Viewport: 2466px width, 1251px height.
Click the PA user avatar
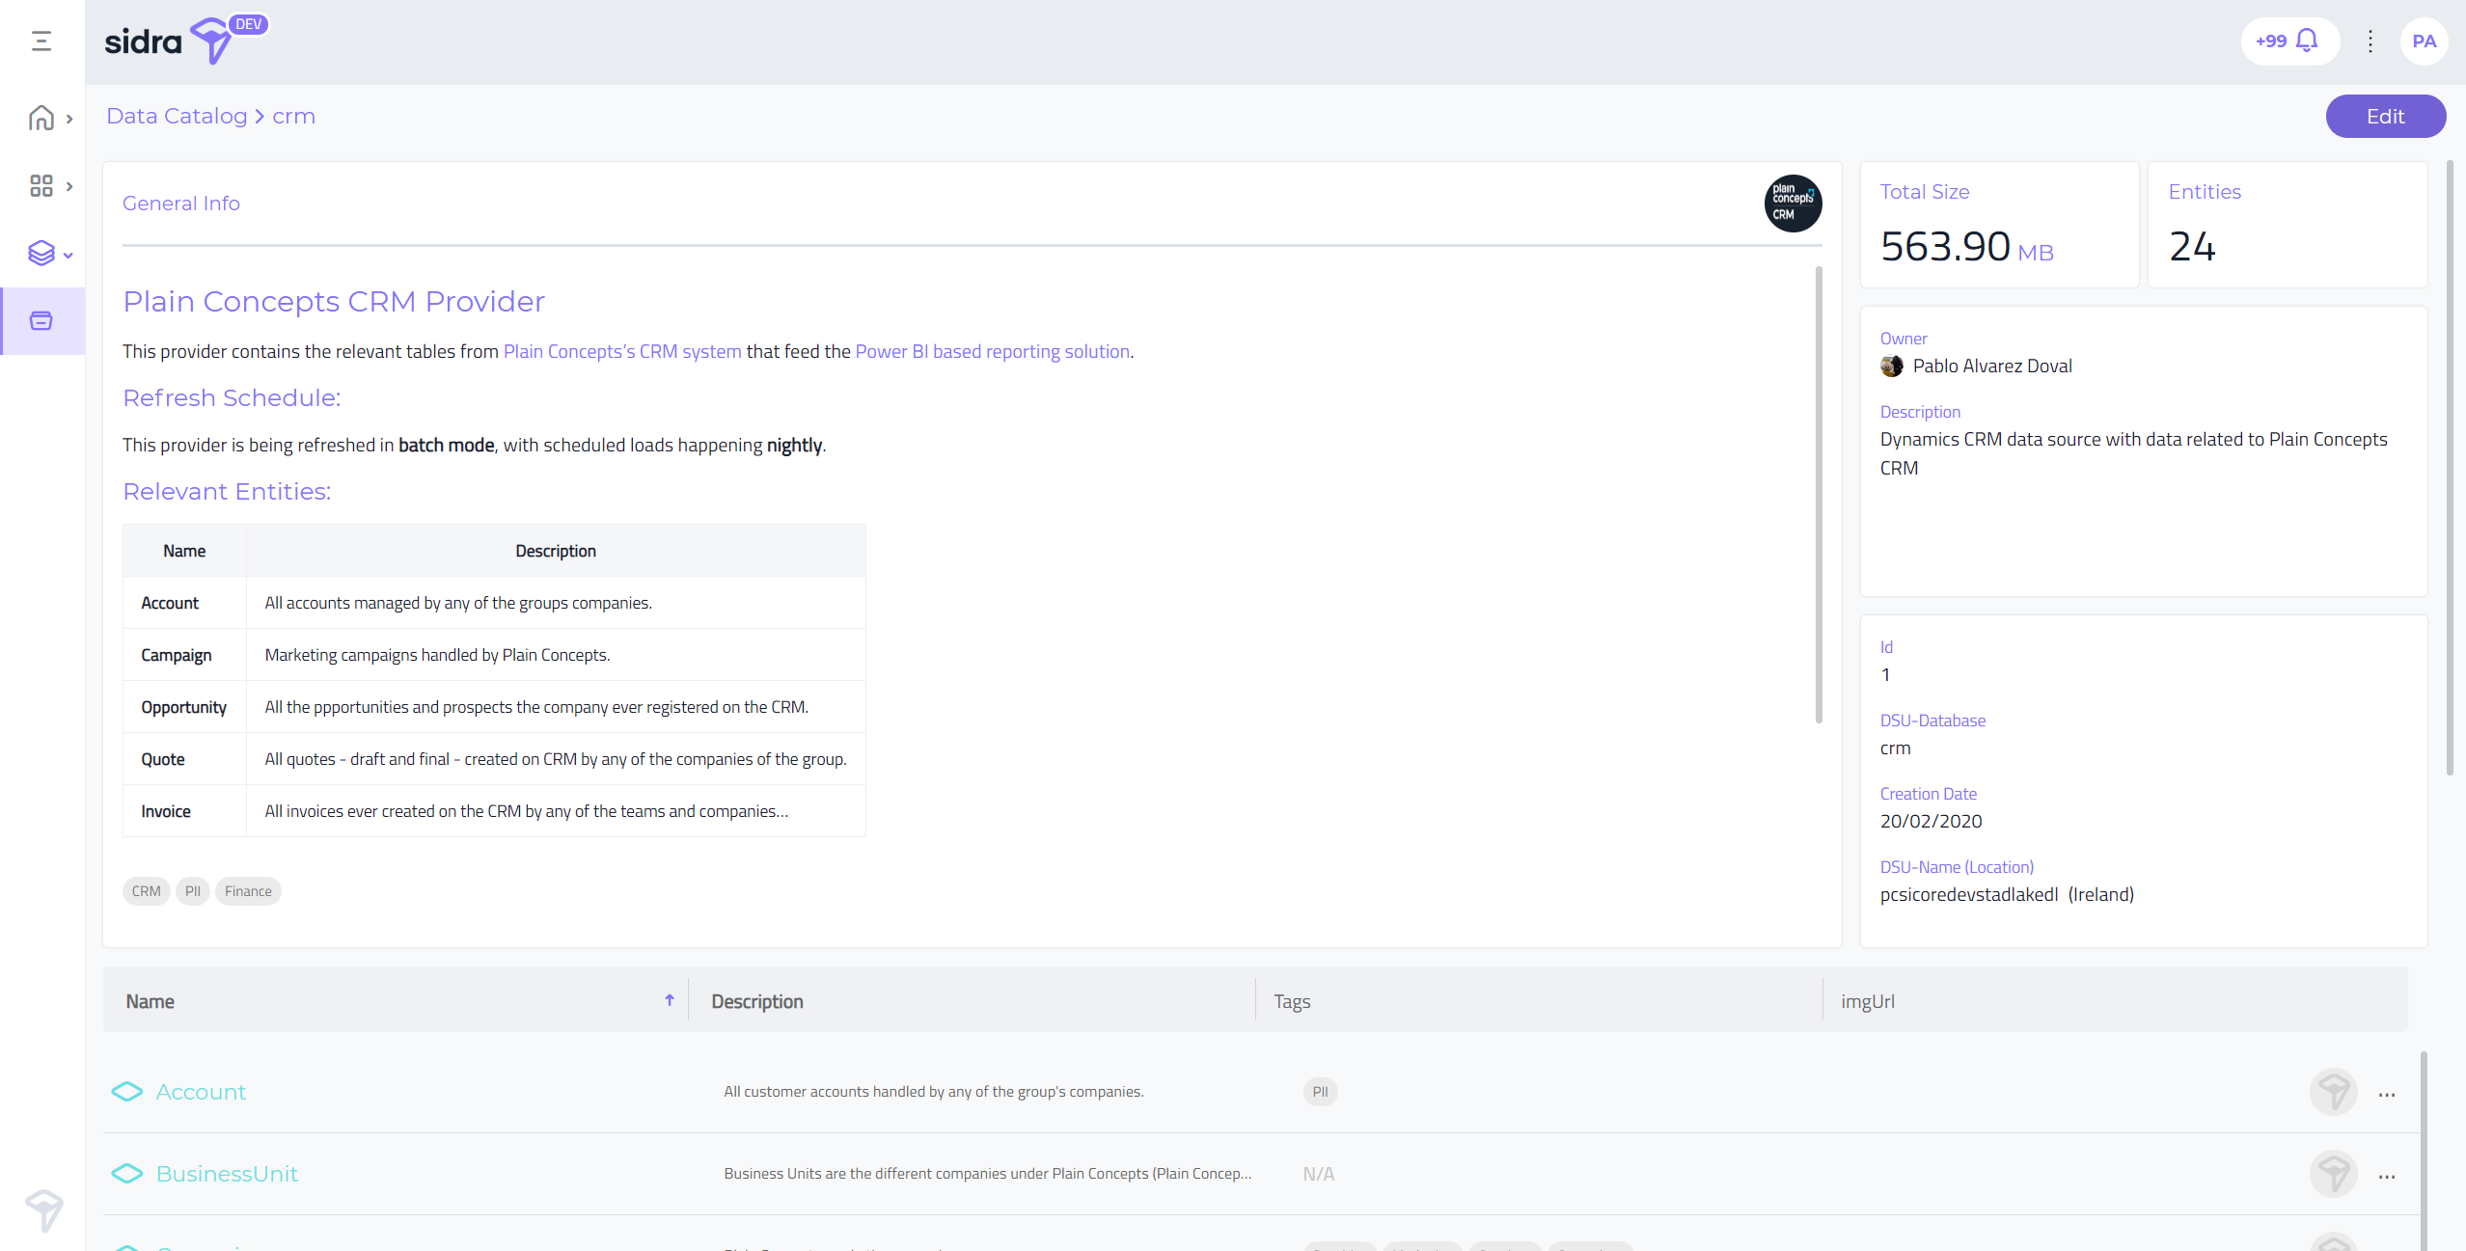(x=2423, y=41)
